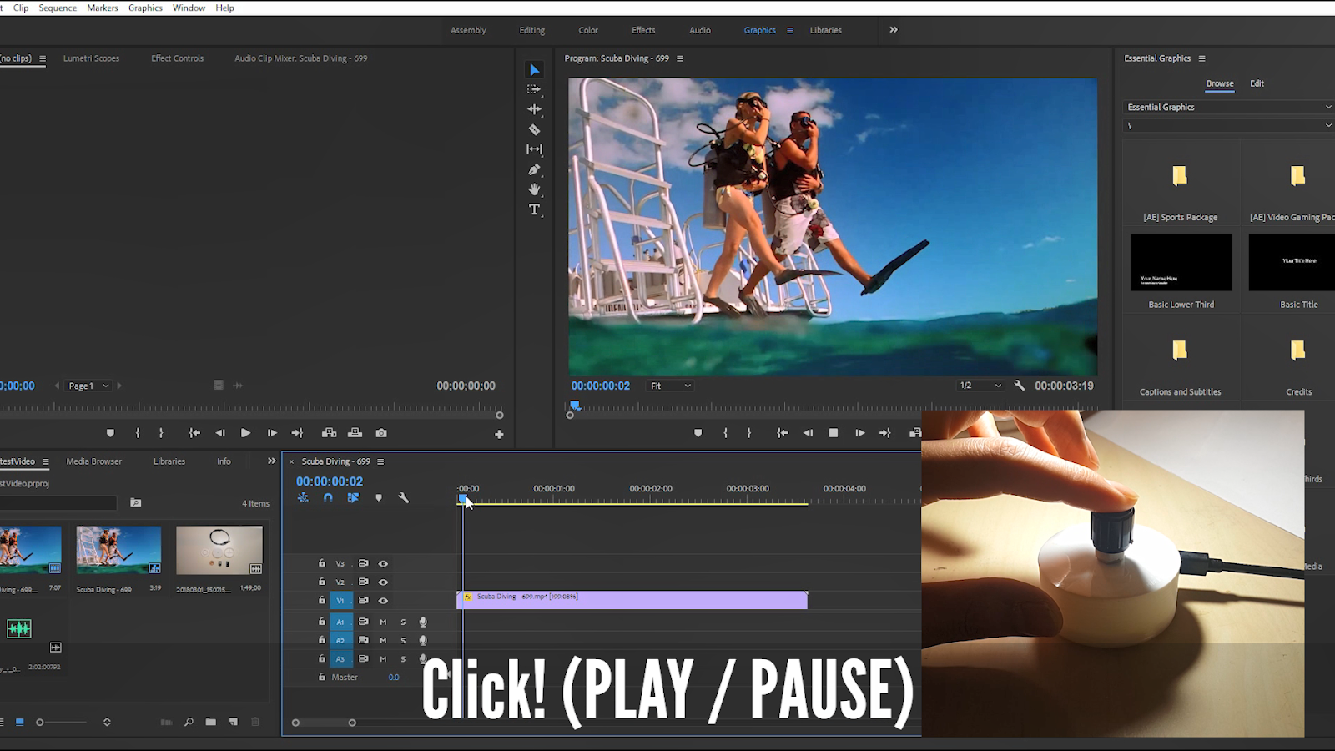Open the Fit zoom level dropdown

click(670, 386)
